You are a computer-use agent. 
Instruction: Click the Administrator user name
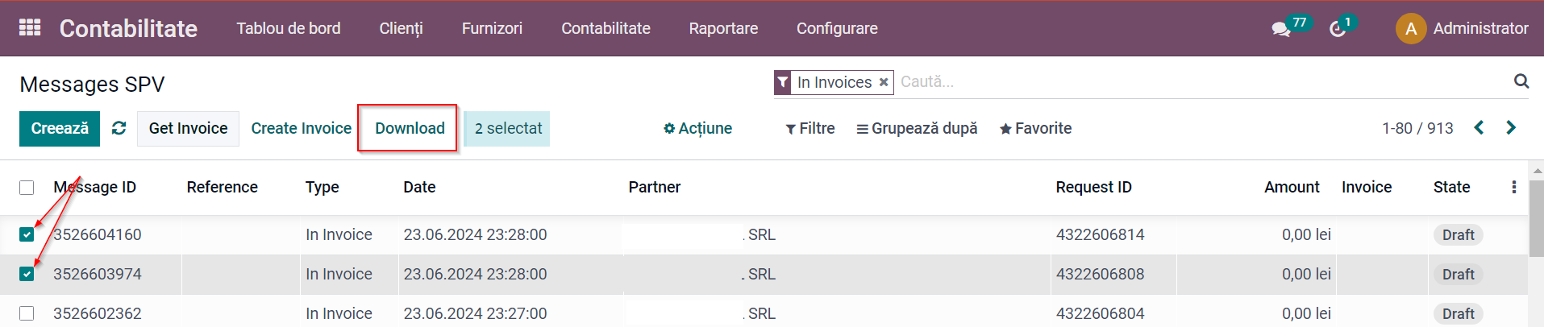pos(1480,28)
